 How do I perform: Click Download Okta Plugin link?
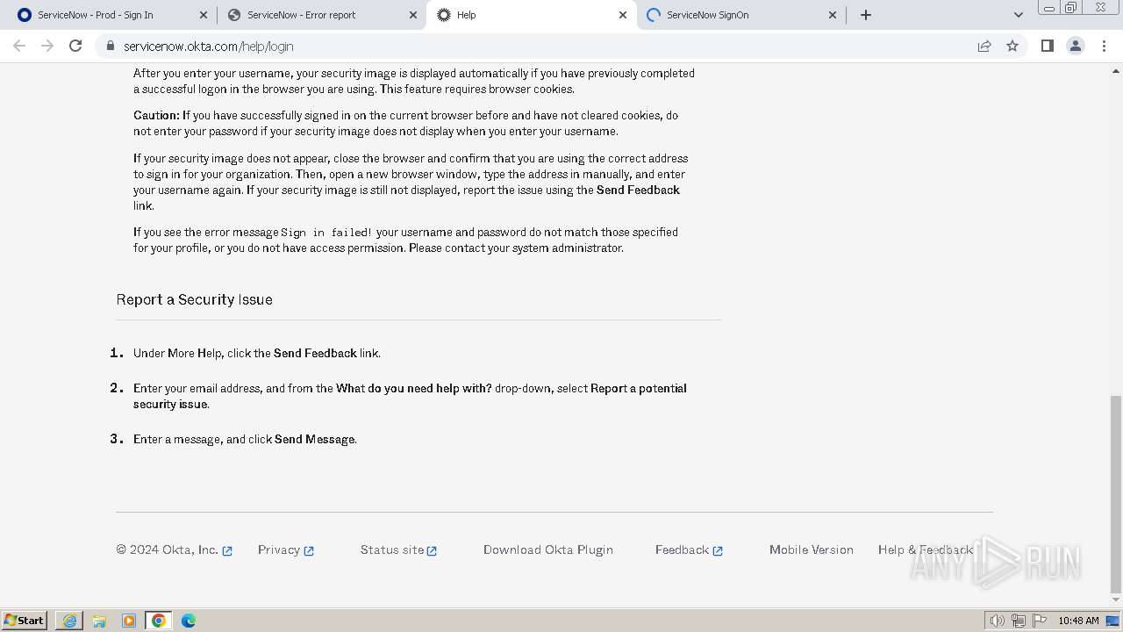pos(547,549)
